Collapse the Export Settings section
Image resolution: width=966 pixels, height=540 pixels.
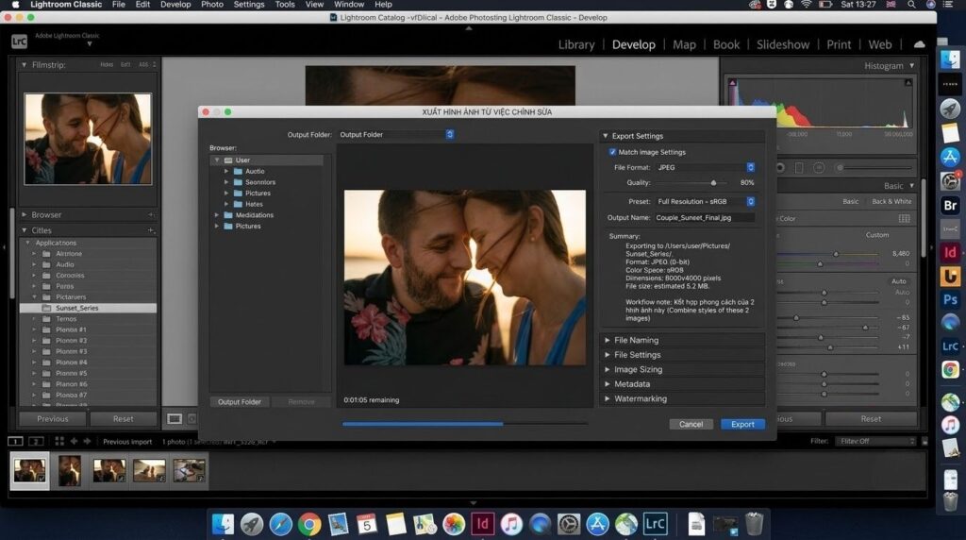pyautogui.click(x=605, y=136)
